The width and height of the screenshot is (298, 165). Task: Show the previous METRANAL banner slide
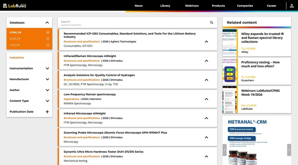click(x=225, y=150)
